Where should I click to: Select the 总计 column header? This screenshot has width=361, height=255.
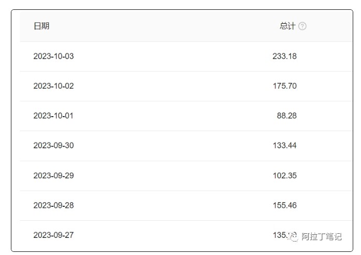(x=287, y=26)
